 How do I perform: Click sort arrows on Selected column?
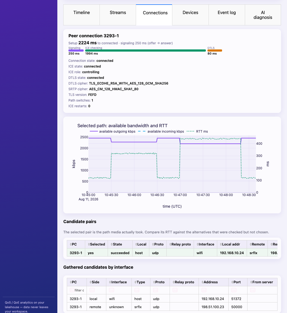point(89,244)
